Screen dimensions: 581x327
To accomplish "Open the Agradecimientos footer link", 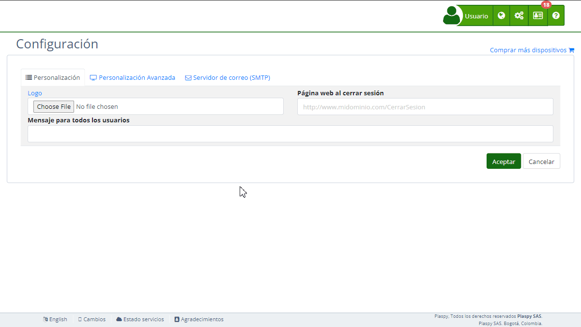I will [x=199, y=319].
